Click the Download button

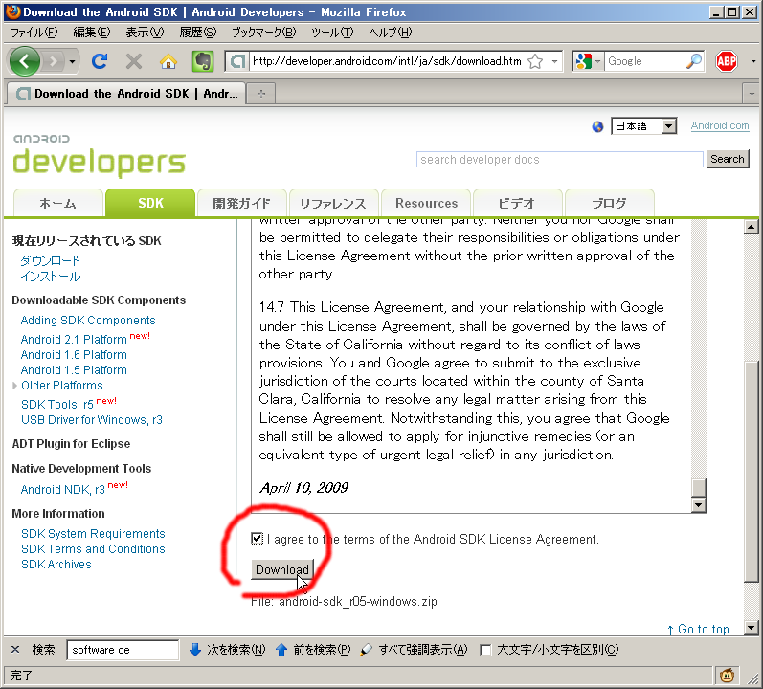(x=282, y=569)
